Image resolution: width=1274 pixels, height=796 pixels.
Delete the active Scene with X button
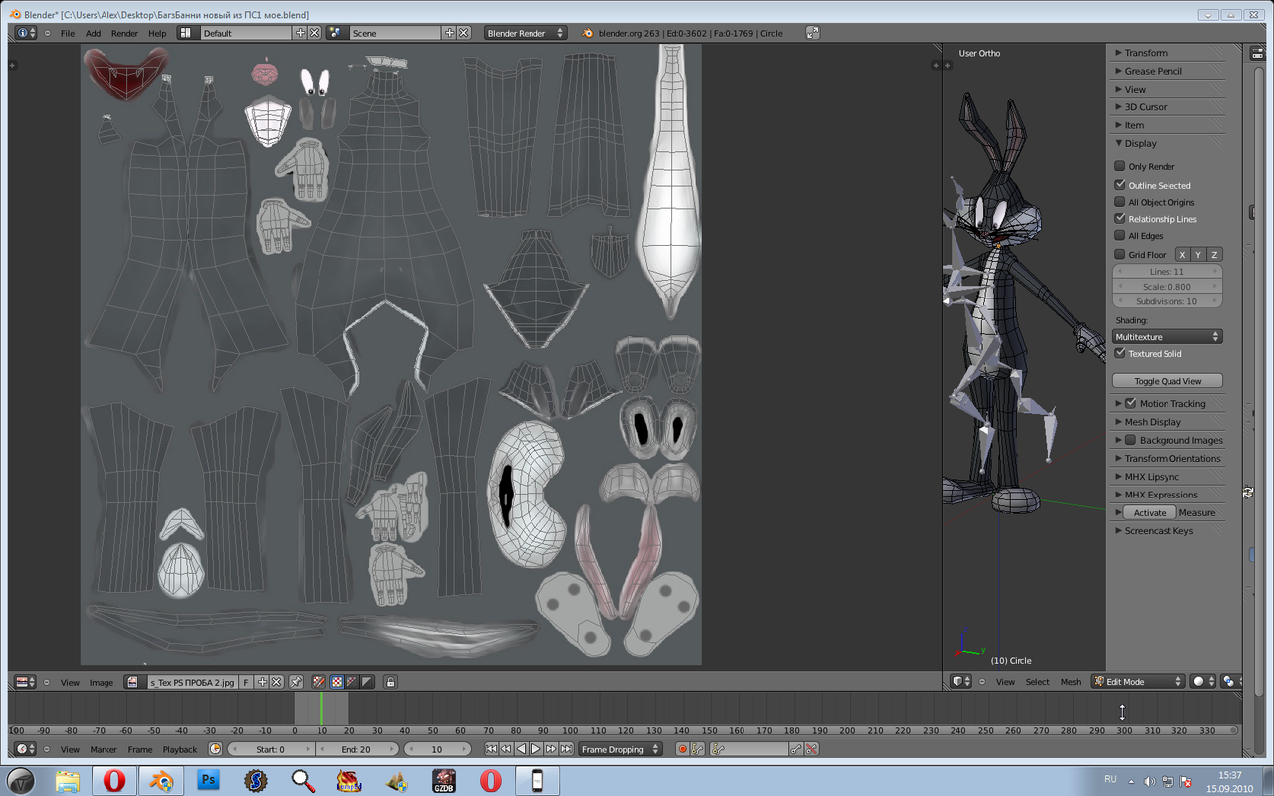pos(463,33)
